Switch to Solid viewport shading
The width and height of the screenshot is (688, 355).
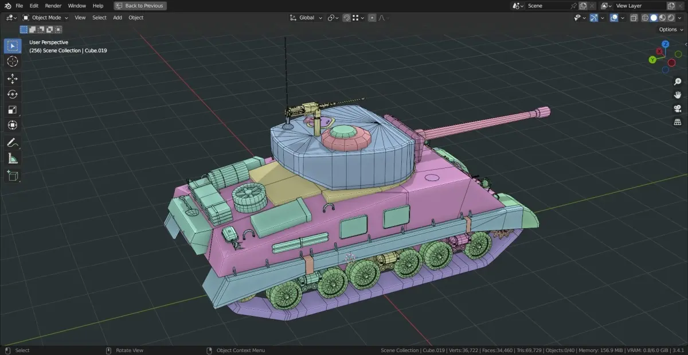[654, 18]
